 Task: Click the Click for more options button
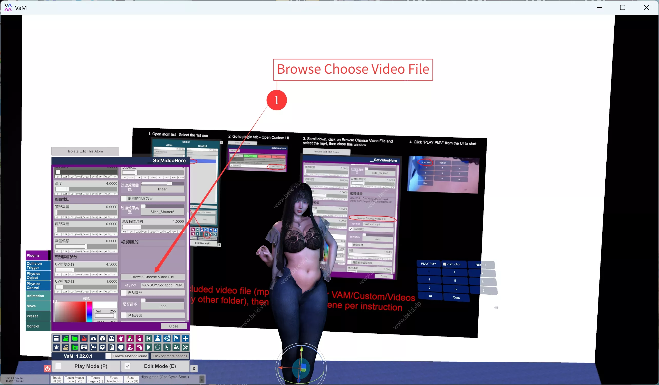tap(170, 356)
